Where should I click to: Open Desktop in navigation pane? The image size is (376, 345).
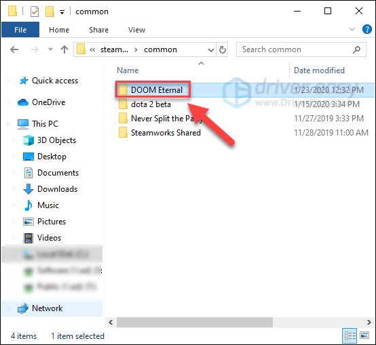(52, 157)
